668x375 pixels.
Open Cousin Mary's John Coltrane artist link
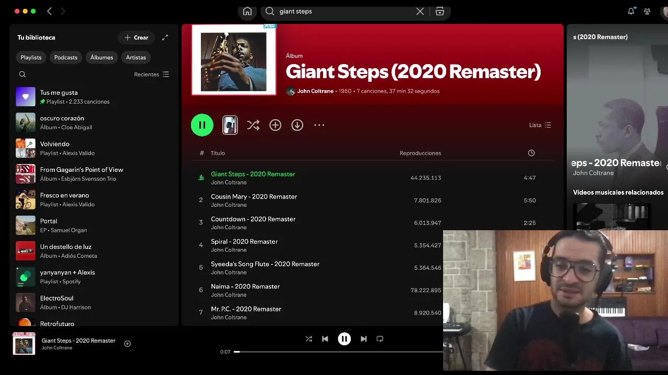(229, 205)
